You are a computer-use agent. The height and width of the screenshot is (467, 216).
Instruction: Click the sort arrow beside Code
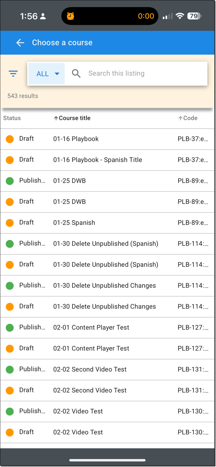click(x=180, y=118)
